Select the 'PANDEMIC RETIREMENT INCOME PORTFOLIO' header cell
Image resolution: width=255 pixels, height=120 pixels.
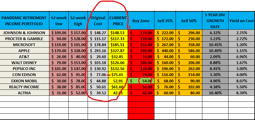tap(24, 21)
